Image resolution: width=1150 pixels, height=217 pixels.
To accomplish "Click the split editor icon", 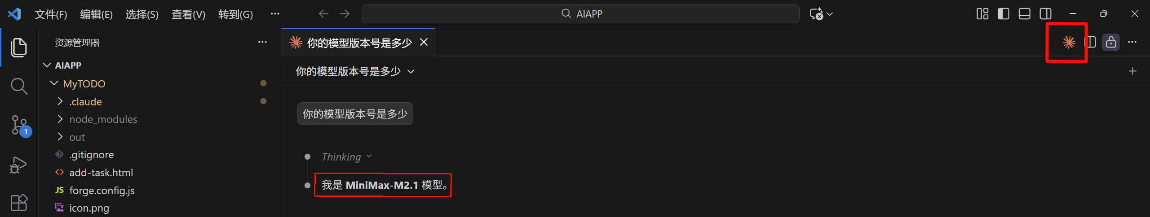I will (x=1090, y=42).
